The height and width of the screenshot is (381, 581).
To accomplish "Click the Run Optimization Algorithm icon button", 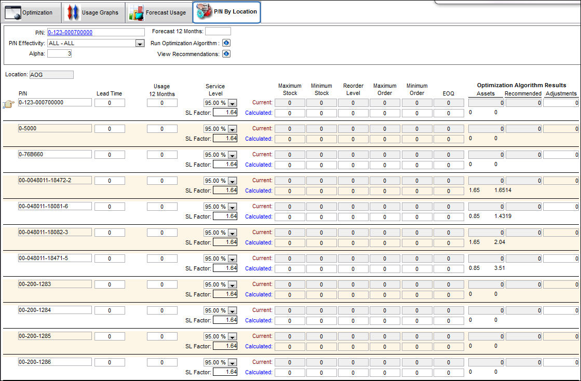I will pyautogui.click(x=226, y=43).
